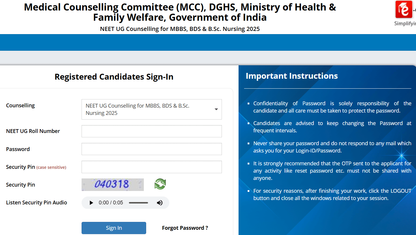Select the Security Pin entry box
416x235 pixels.
point(151,167)
